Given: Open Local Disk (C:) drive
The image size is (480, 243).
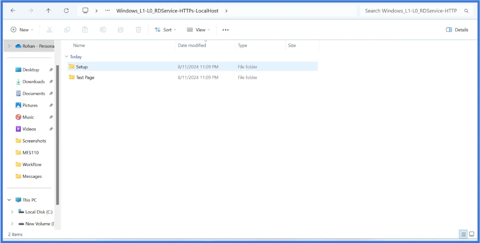Looking at the screenshot, I should [x=35, y=212].
